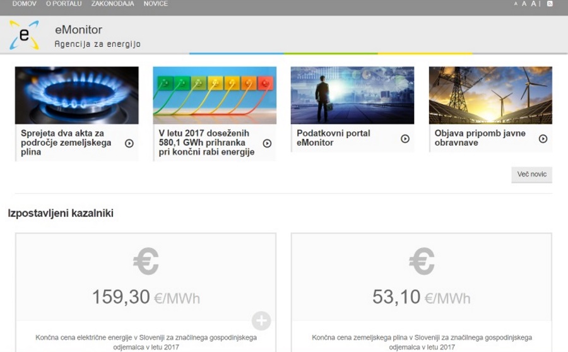Open Objava pripomb javne obravnave headline
568x352 pixels.
coord(480,138)
